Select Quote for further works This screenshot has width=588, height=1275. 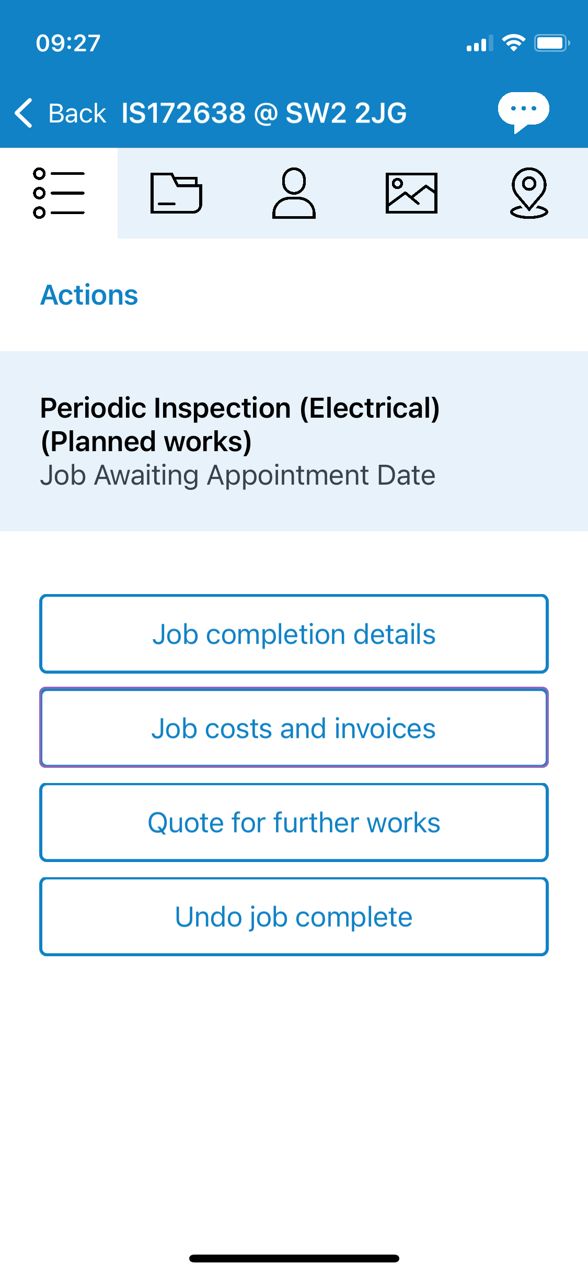point(294,822)
